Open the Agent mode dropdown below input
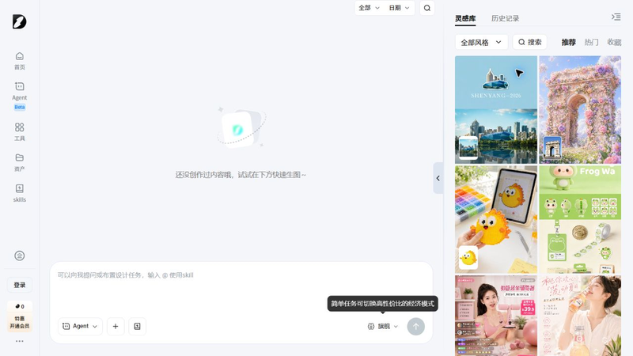 pos(80,326)
